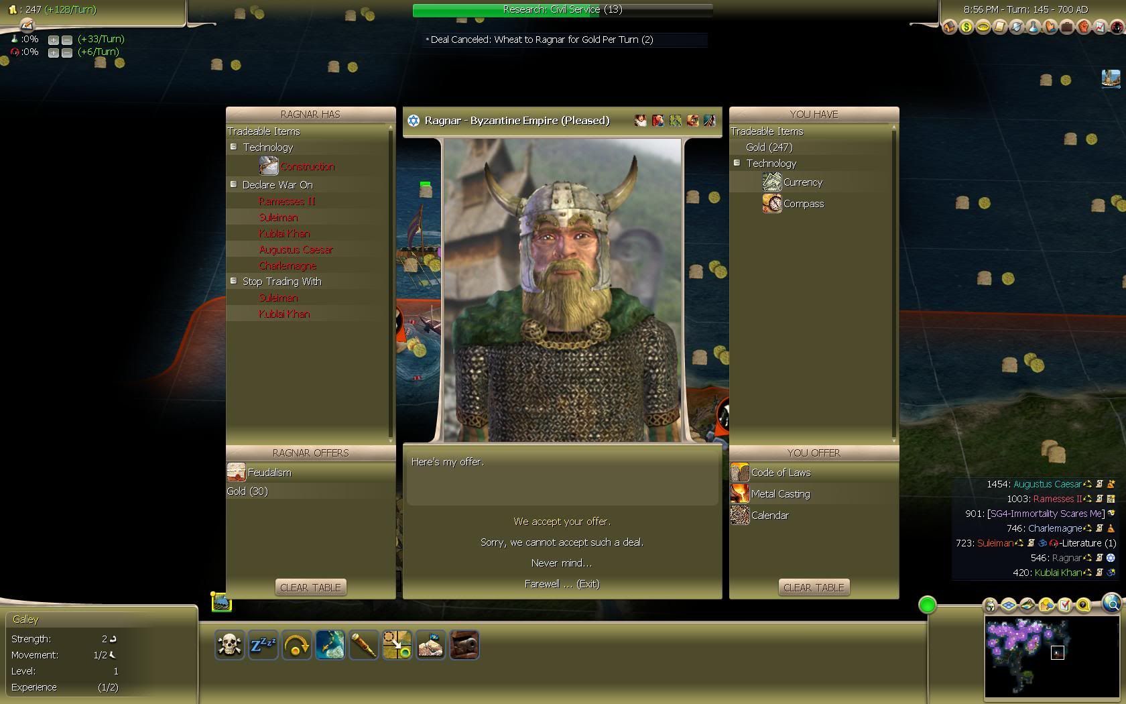Select Augustus Caesar in the scoreboard
Image resolution: width=1126 pixels, height=704 pixels.
point(1047,483)
